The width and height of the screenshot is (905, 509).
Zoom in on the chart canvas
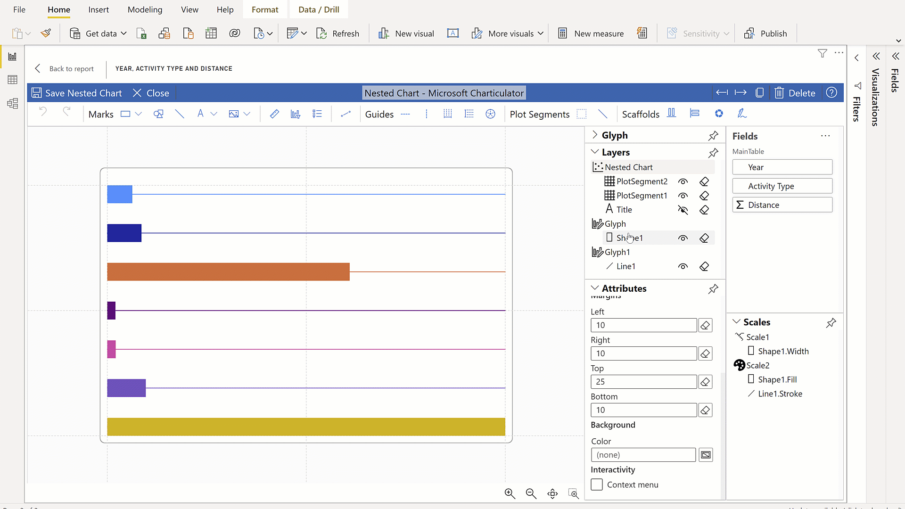[510, 493]
